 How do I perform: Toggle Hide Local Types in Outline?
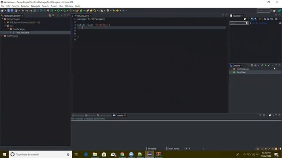click(269, 65)
